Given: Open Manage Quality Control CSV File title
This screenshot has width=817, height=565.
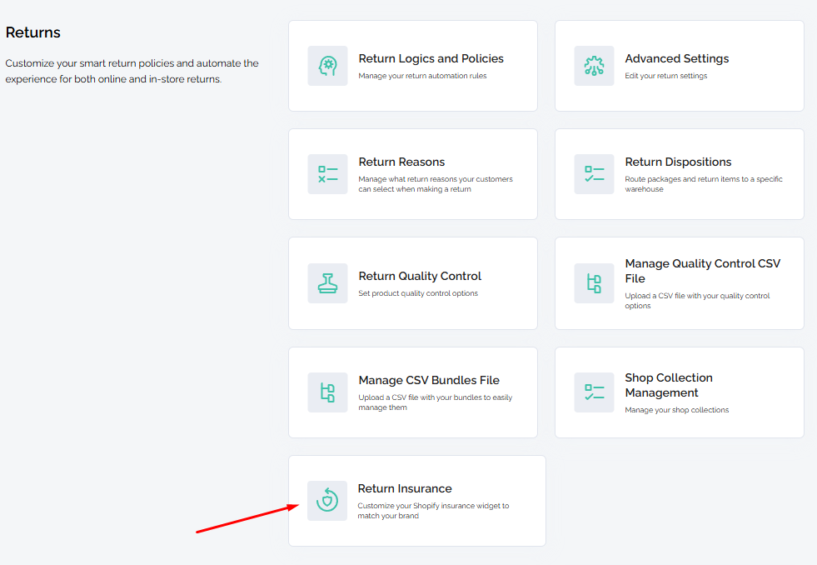Looking at the screenshot, I should click(x=702, y=271).
